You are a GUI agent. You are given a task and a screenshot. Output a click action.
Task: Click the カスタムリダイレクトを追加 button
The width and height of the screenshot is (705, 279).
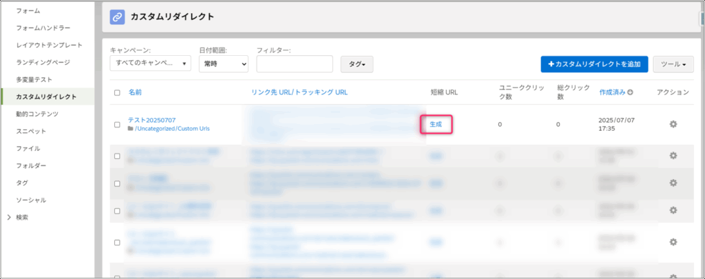[x=593, y=64]
